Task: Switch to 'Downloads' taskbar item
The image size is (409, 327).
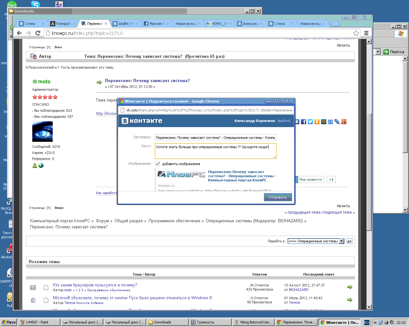Action: coord(167,322)
